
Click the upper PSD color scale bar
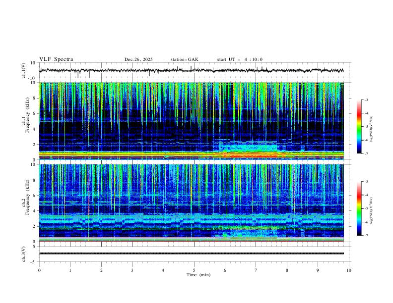tap(359, 127)
